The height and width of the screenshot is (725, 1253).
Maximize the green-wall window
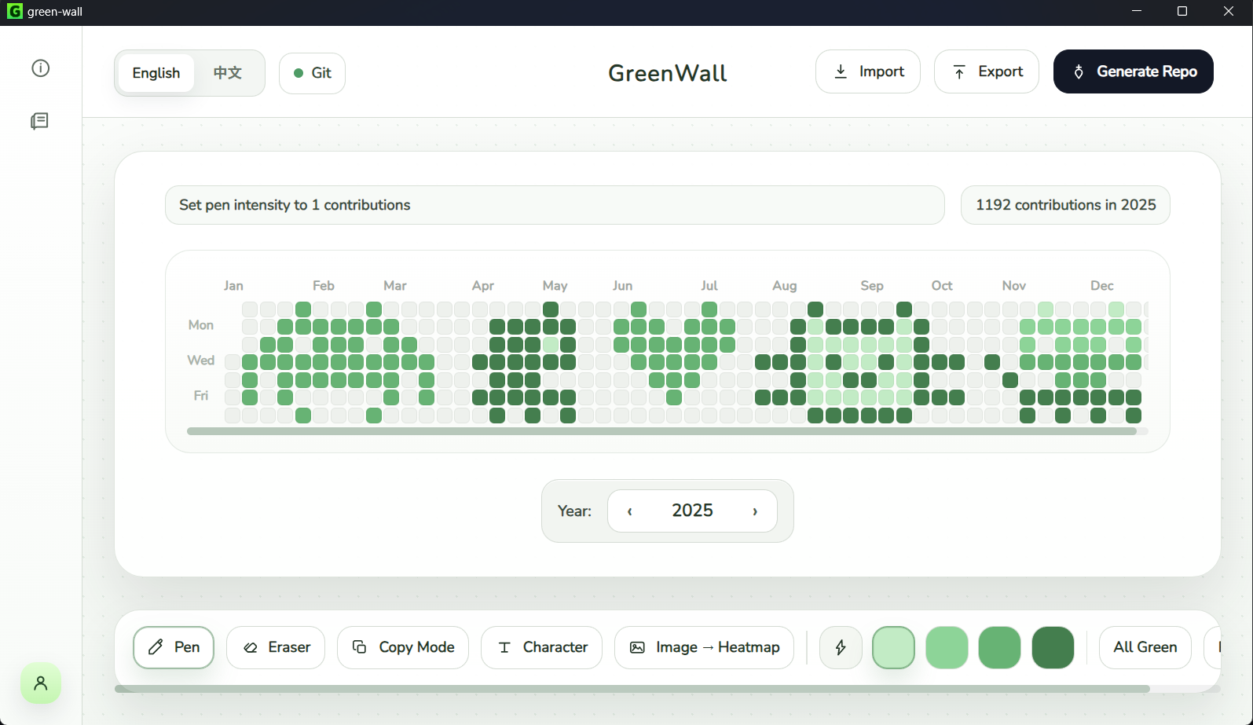1182,11
